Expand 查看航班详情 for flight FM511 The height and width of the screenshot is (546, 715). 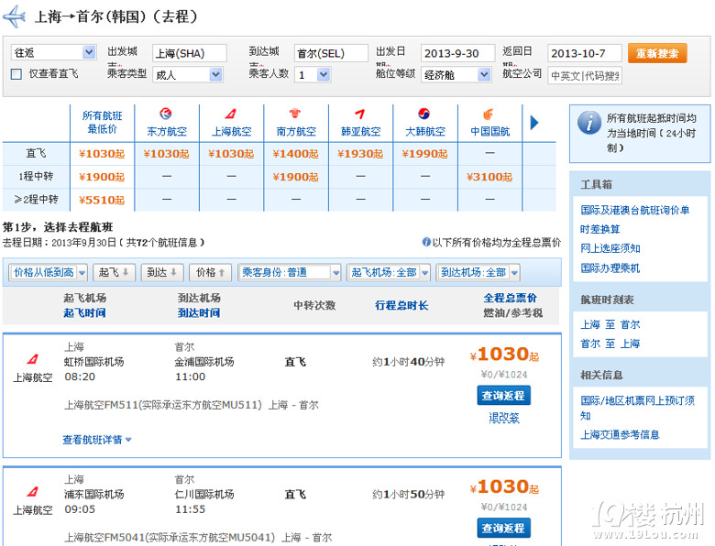(x=97, y=440)
